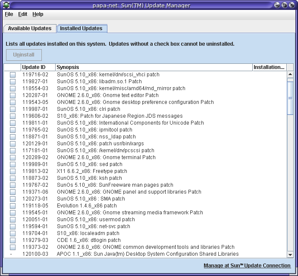
Task: Click the scroll up arrow of the list
Action: (x=290, y=74)
